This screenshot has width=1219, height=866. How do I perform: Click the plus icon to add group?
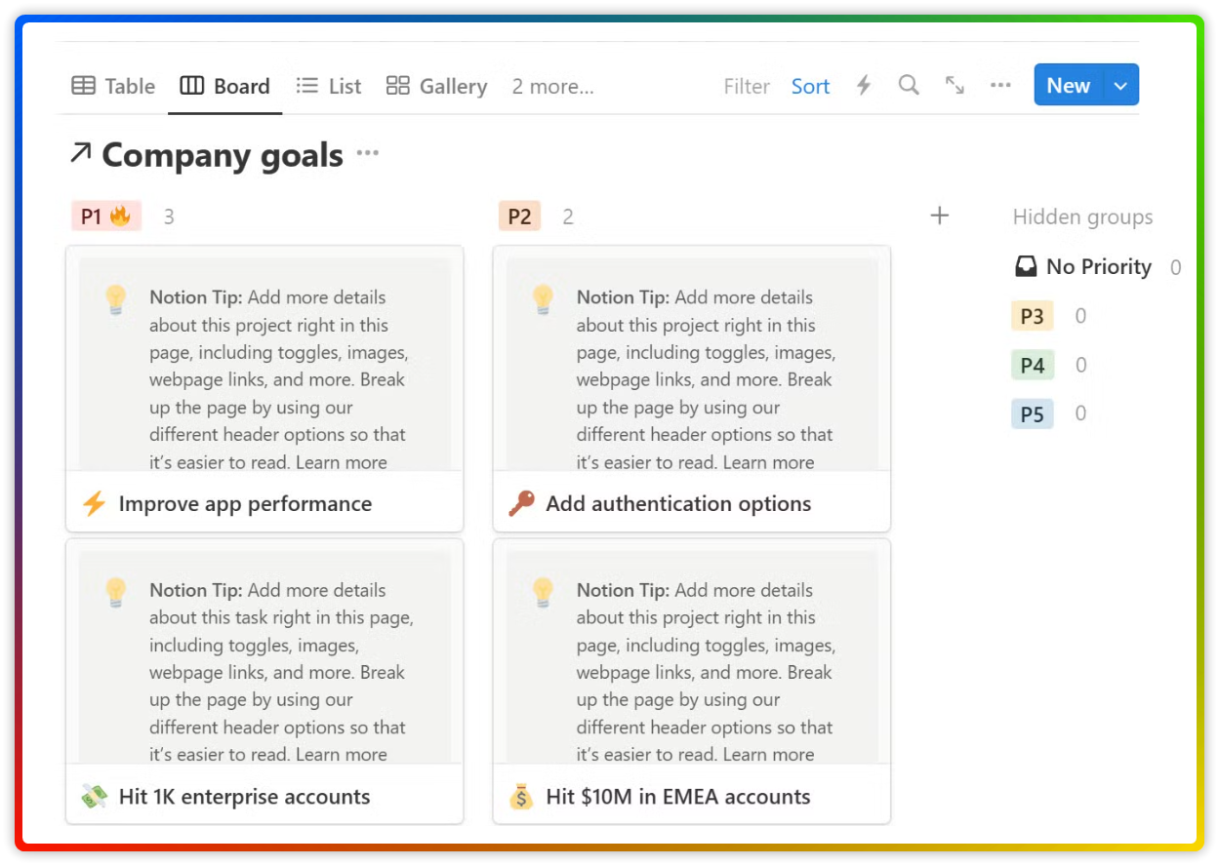tap(939, 216)
